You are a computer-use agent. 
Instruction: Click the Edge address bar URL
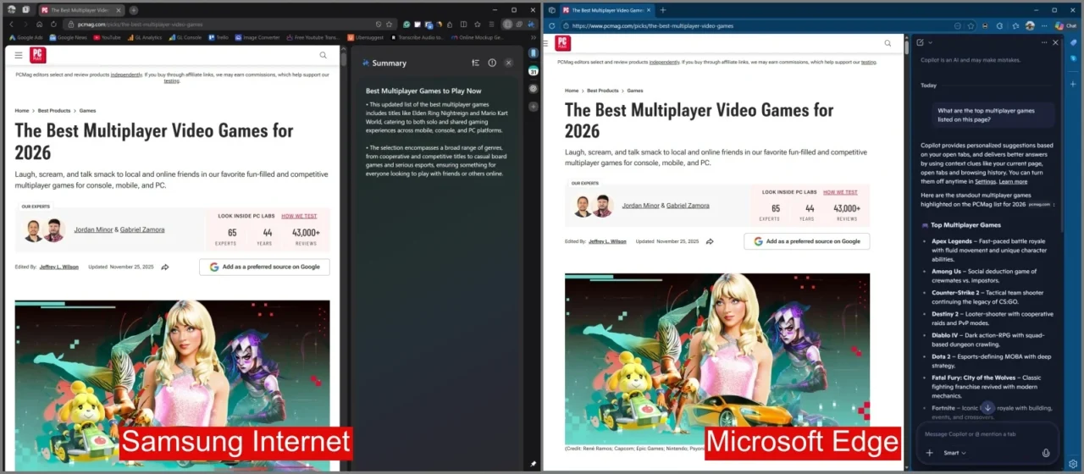point(654,25)
